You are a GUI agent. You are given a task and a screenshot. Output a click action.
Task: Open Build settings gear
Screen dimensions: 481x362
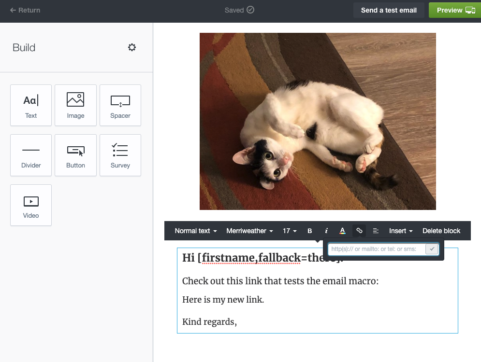click(132, 47)
